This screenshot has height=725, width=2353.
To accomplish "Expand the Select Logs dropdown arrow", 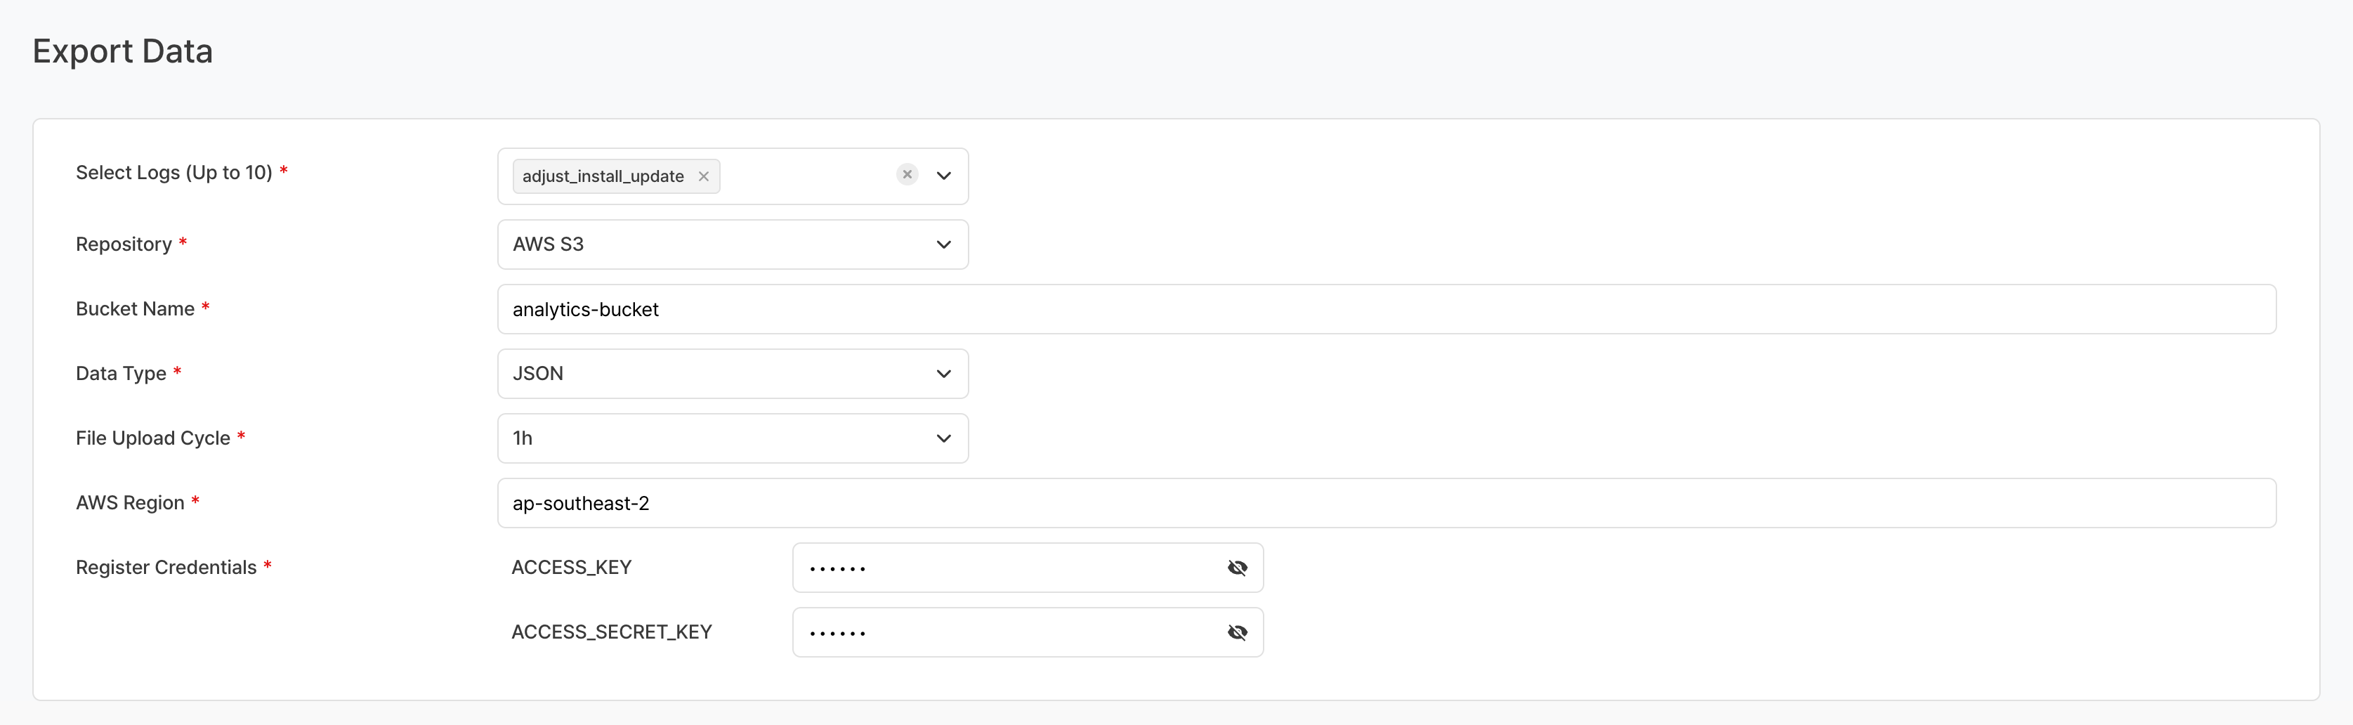I will 943,176.
